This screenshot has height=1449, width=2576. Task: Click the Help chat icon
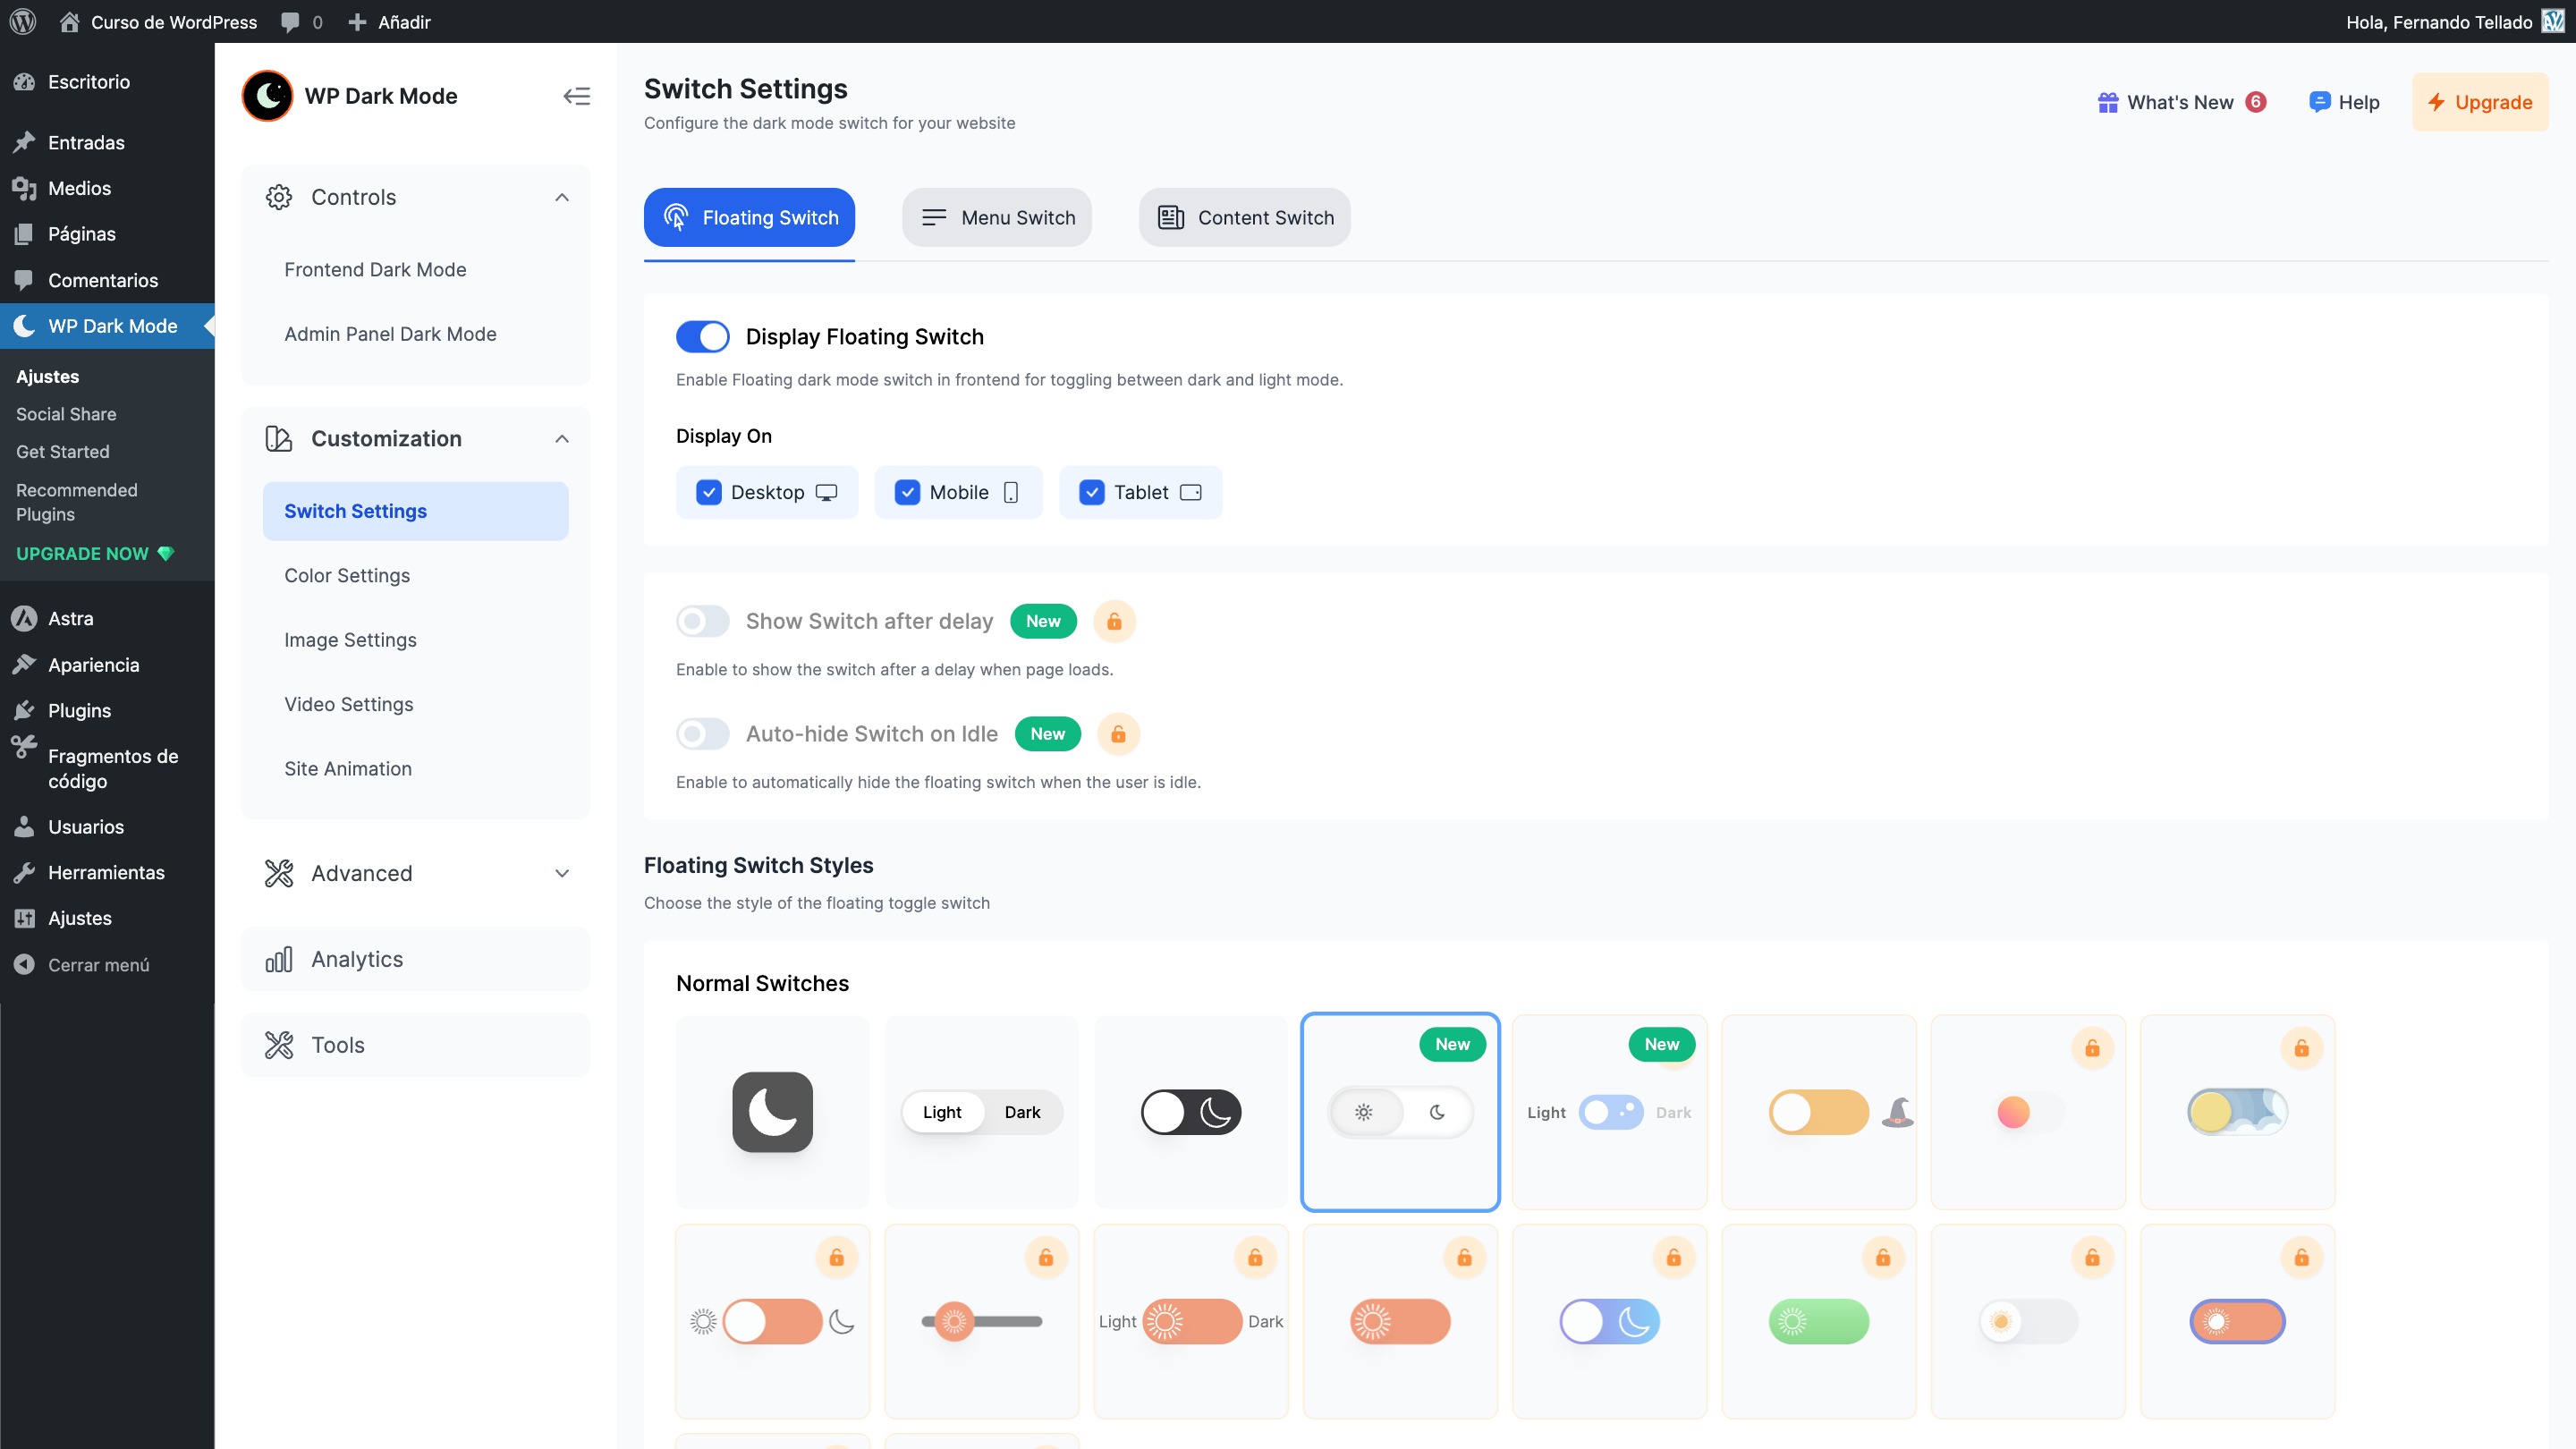pos(2319,102)
